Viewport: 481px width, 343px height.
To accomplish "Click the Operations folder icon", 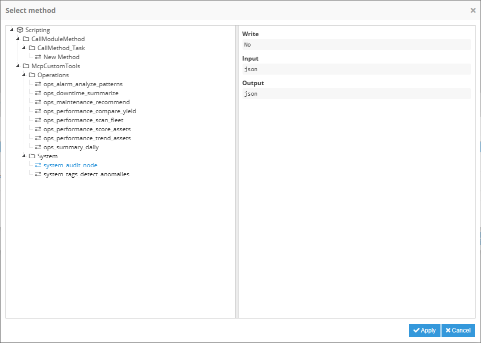I will [x=32, y=75].
